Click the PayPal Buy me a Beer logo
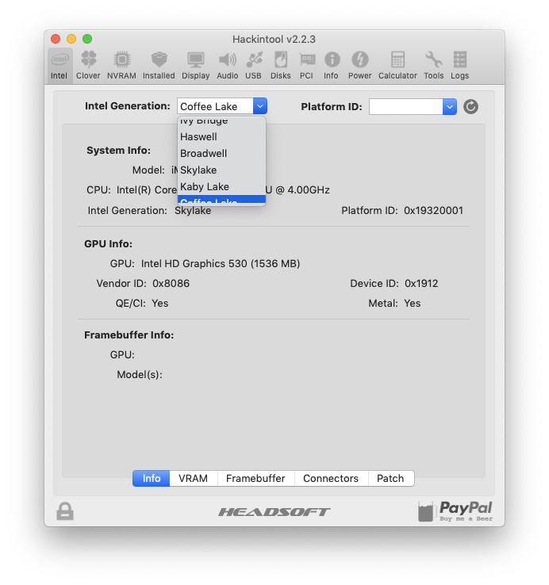 click(455, 511)
